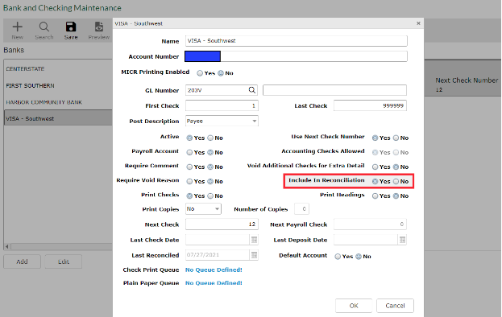The image size is (502, 317).
Task: Set Include In Reconciliation to No
Action: [396, 182]
